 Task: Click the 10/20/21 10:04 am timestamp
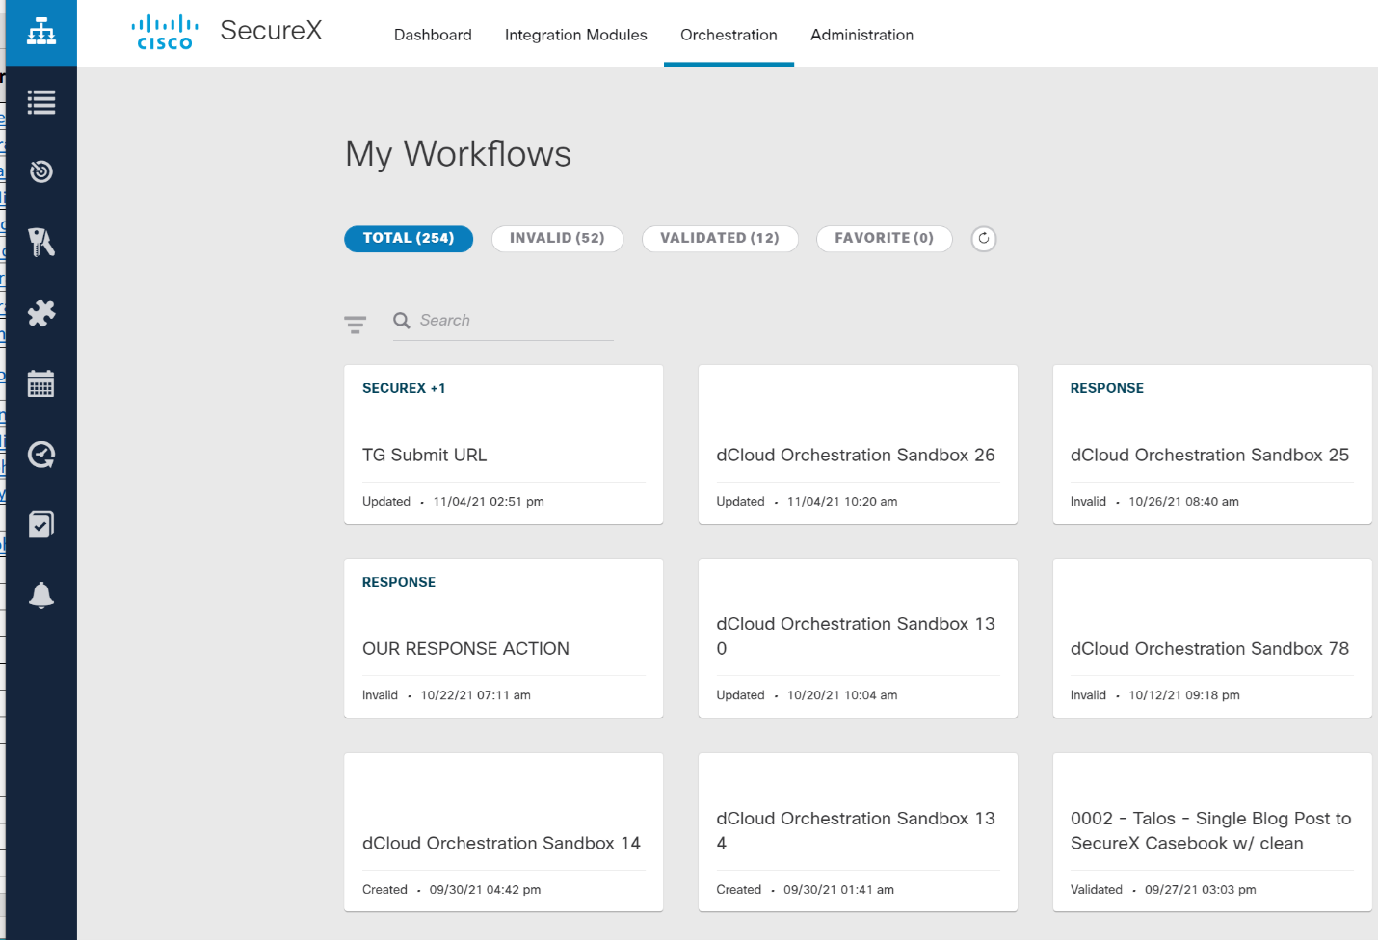coord(842,695)
